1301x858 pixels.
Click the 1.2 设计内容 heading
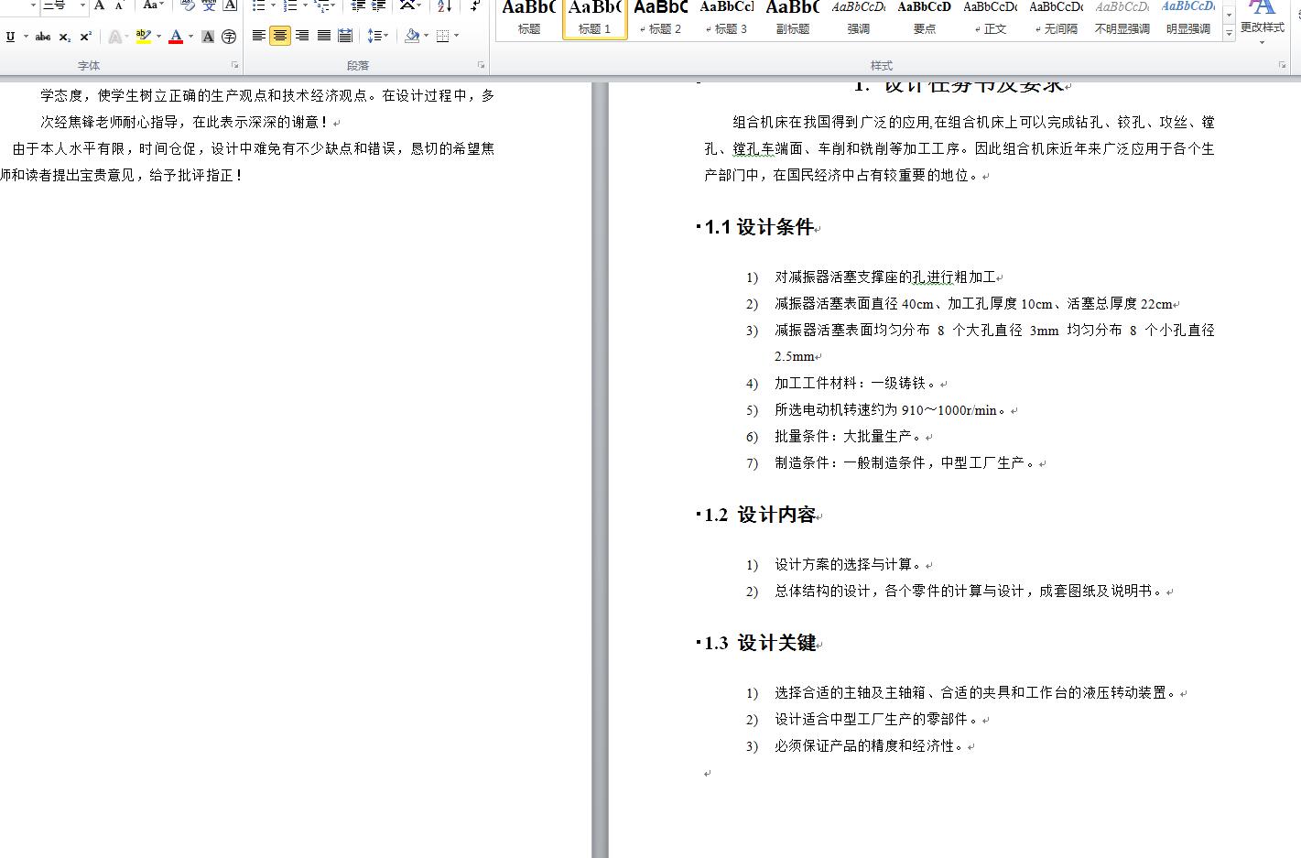coord(760,515)
